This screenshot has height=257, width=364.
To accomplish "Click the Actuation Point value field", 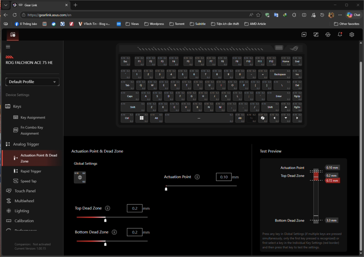I will pyautogui.click(x=224, y=177).
